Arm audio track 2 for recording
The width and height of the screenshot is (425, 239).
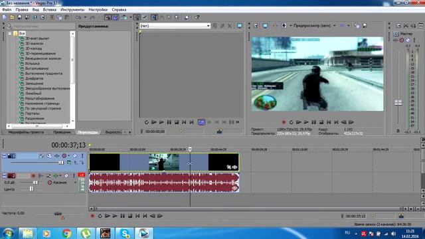34,176
